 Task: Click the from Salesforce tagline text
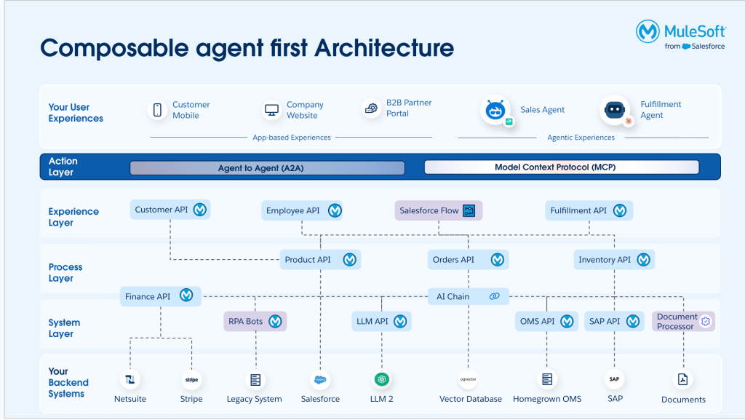(x=695, y=46)
